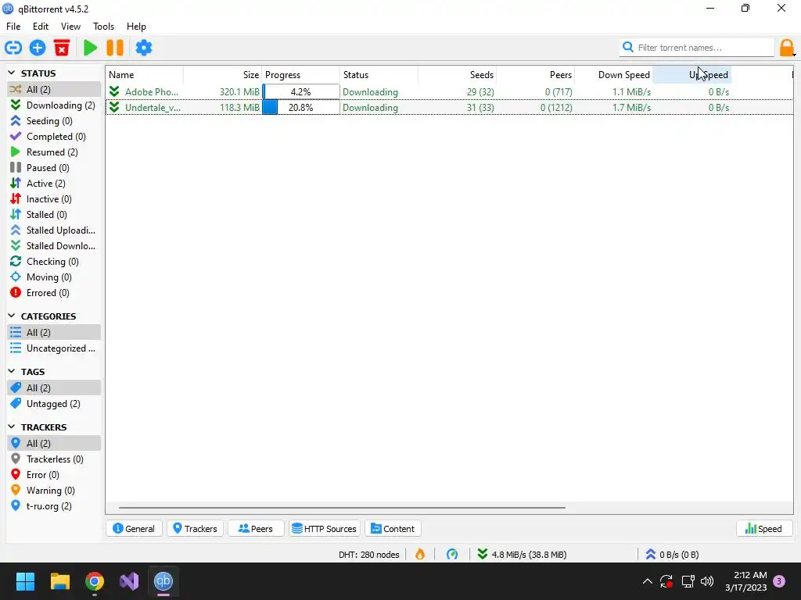Open Google Chrome from the taskbar
This screenshot has width=801, height=600.
[x=95, y=581]
